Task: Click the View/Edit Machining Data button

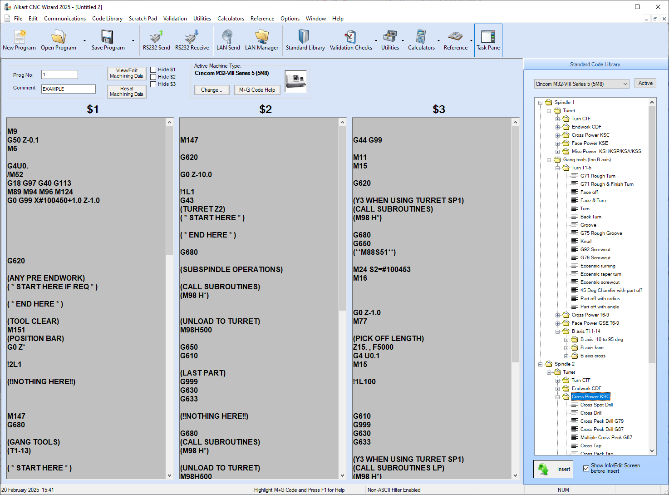Action: (x=127, y=73)
